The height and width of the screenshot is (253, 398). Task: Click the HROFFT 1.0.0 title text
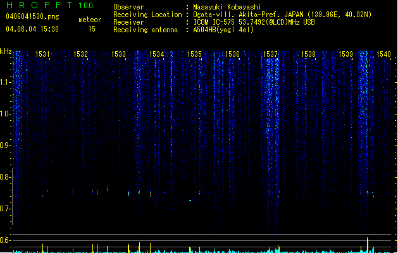[x=49, y=5]
